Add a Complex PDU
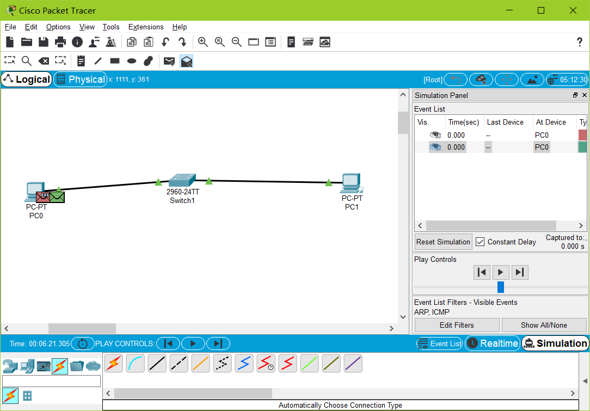 coord(187,61)
